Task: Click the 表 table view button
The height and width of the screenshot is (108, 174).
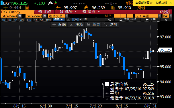Action: [85, 20]
